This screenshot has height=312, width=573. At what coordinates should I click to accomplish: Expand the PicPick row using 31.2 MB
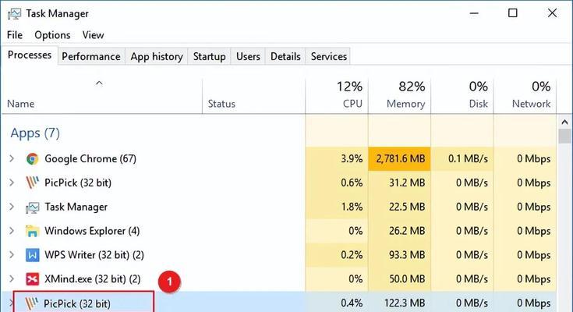coord(12,183)
